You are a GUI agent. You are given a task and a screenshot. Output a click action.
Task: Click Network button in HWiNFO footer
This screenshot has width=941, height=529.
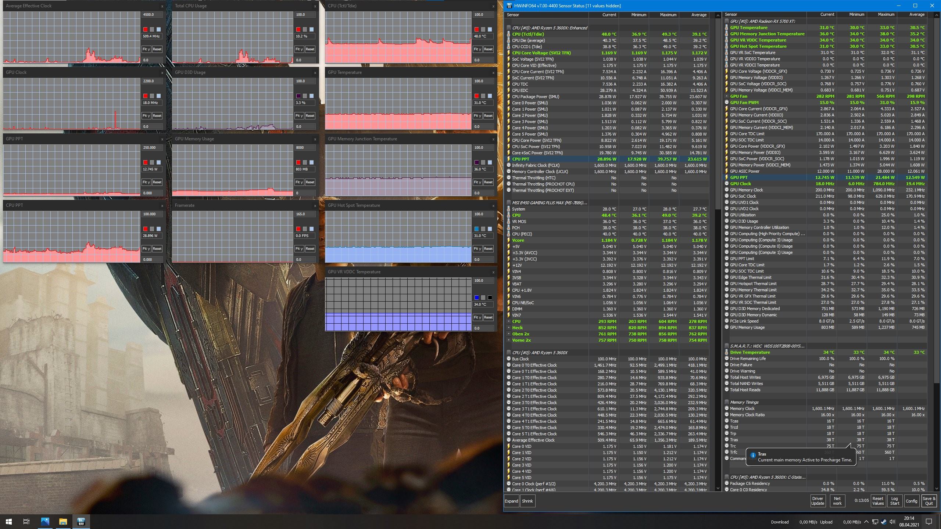click(x=837, y=501)
